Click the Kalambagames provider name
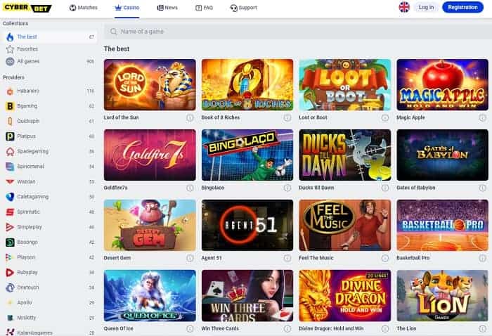 35,332
